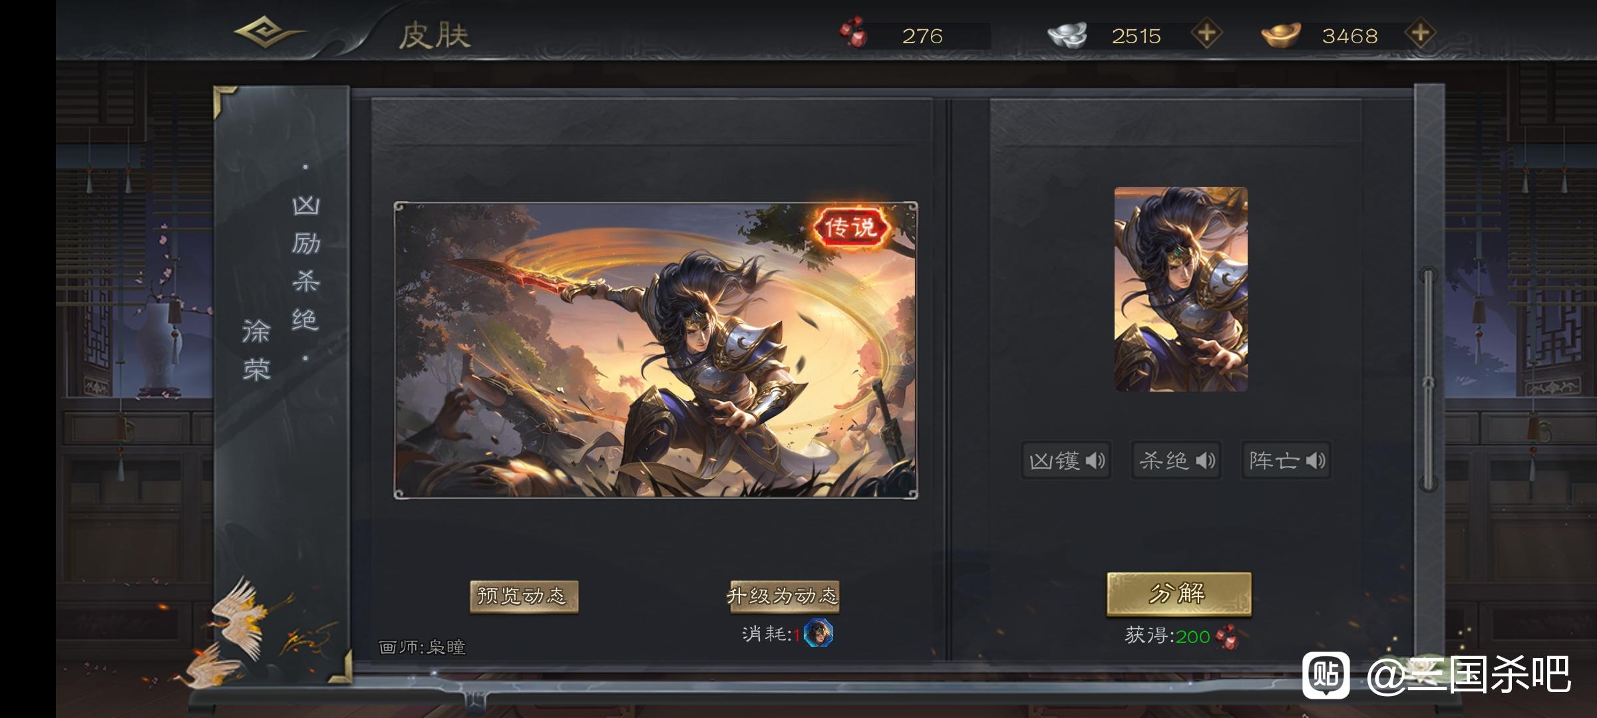
Task: Play the 杀绝 voice line
Action: point(1176,460)
